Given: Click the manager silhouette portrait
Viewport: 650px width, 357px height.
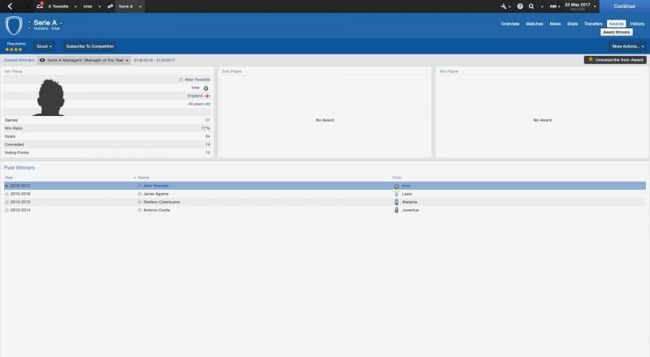Looking at the screenshot, I should 50,97.
